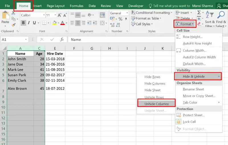Decrease font size with the small A
Viewport: 228px width, 145px height.
coord(65,15)
